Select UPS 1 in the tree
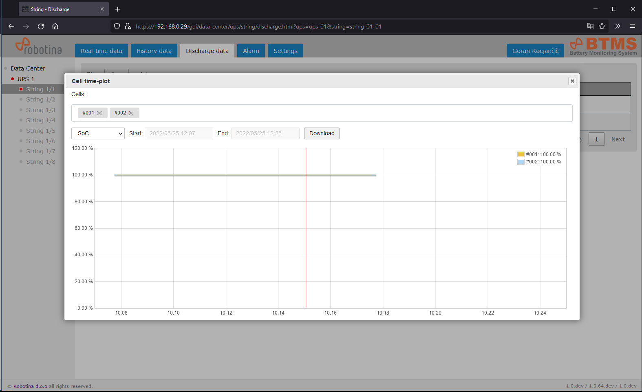Screen dimensions: 642x392 tap(26, 79)
